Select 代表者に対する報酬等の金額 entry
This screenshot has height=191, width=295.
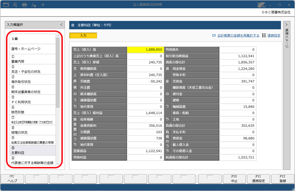(x=33, y=161)
